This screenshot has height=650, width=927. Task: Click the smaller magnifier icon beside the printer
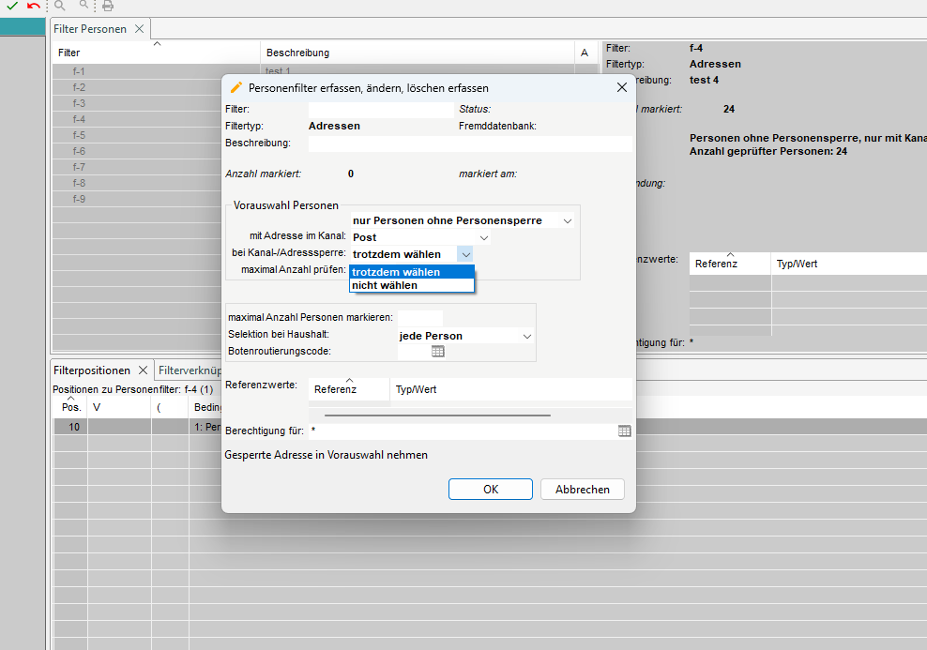coord(84,6)
